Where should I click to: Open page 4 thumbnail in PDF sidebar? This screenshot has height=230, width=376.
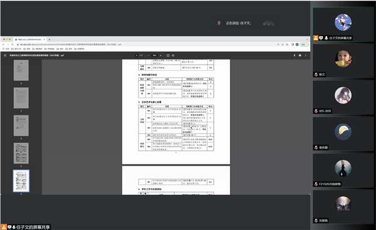21,125
